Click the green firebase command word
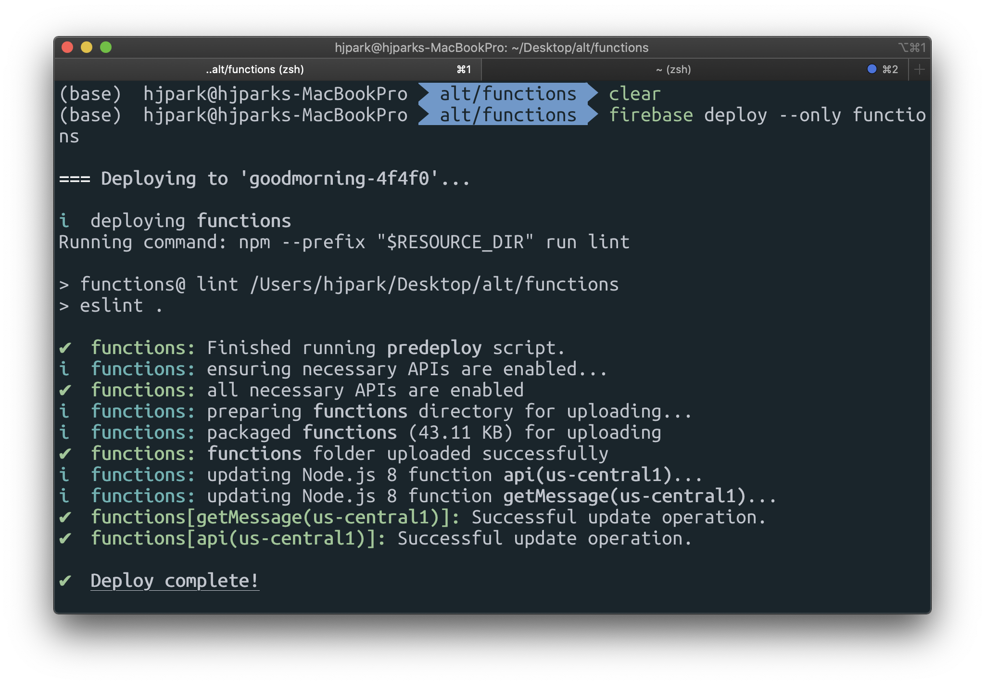The height and width of the screenshot is (685, 985). point(651,115)
